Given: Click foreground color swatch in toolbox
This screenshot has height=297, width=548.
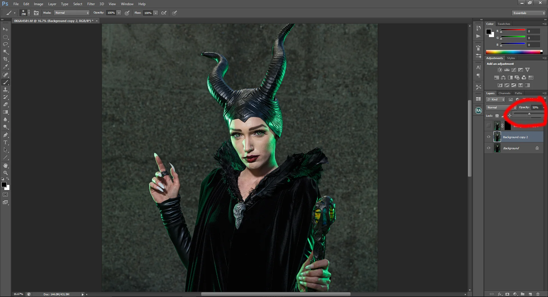Looking at the screenshot, I should (4, 185).
